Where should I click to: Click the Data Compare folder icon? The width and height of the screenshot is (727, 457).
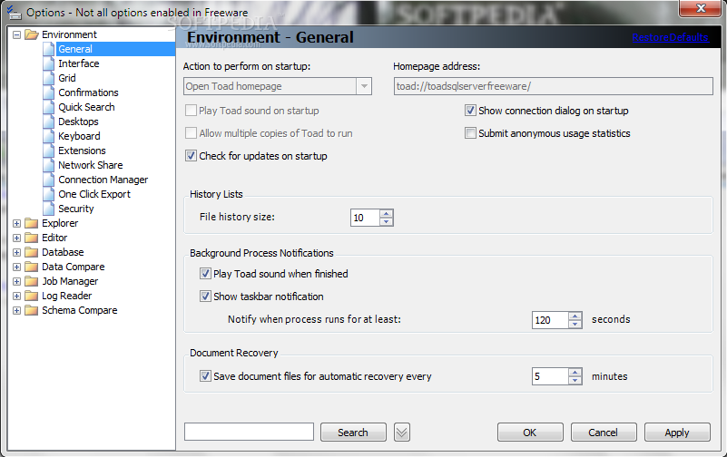31,267
